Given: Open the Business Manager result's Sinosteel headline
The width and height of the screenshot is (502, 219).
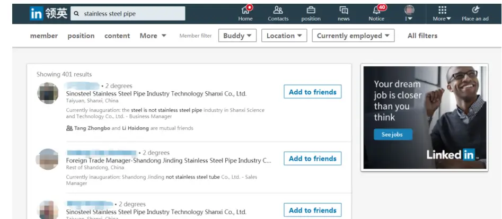Looking at the screenshot, I should pyautogui.click(x=156, y=94).
